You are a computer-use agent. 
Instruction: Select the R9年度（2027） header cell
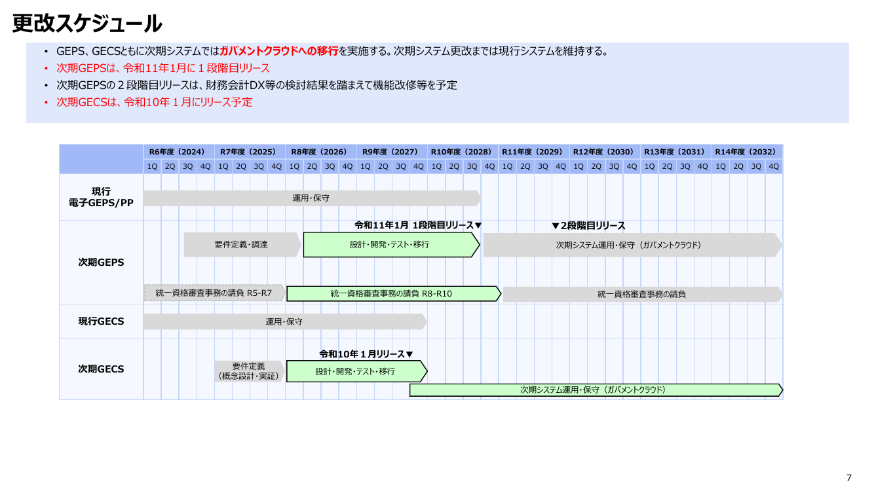pos(392,152)
